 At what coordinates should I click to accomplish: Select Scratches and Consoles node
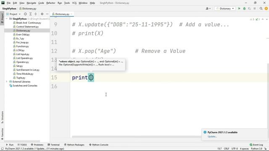(x=25, y=86)
